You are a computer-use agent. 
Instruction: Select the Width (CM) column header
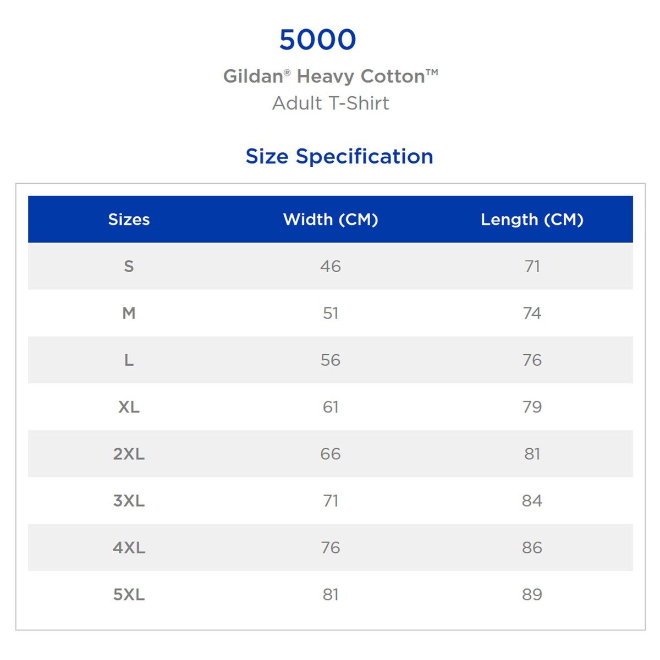(331, 219)
